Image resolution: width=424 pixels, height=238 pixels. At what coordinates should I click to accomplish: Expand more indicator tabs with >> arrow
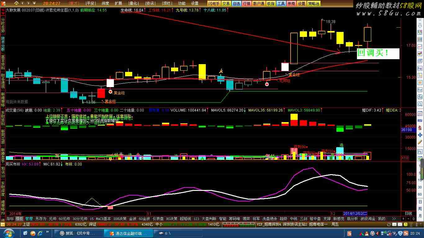point(394,219)
